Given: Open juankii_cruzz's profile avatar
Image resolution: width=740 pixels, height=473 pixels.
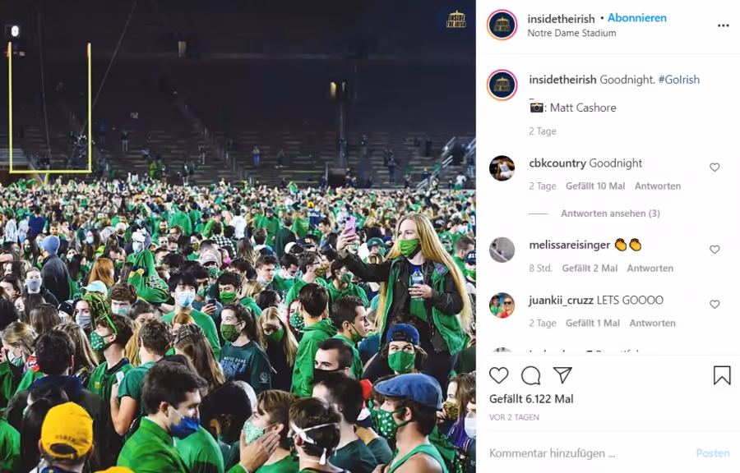Looking at the screenshot, I should (502, 305).
